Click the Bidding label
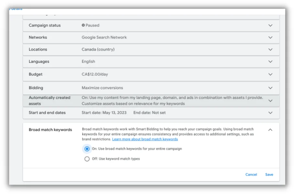Viewport: 294px width, 194px height. pyautogui.click(x=36, y=88)
